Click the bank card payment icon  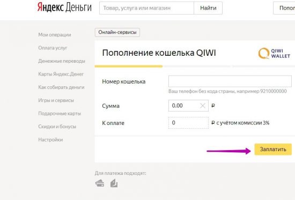click(100, 183)
